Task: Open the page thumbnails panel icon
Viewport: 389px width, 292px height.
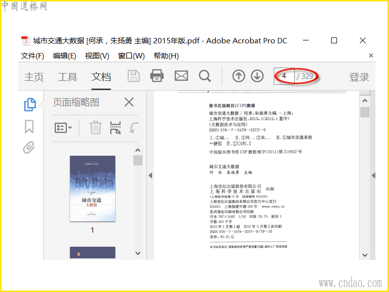Action: point(30,105)
